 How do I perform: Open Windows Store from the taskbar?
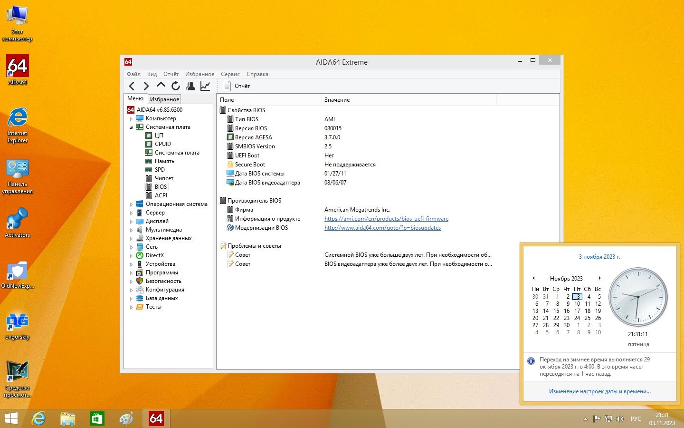pos(97,418)
